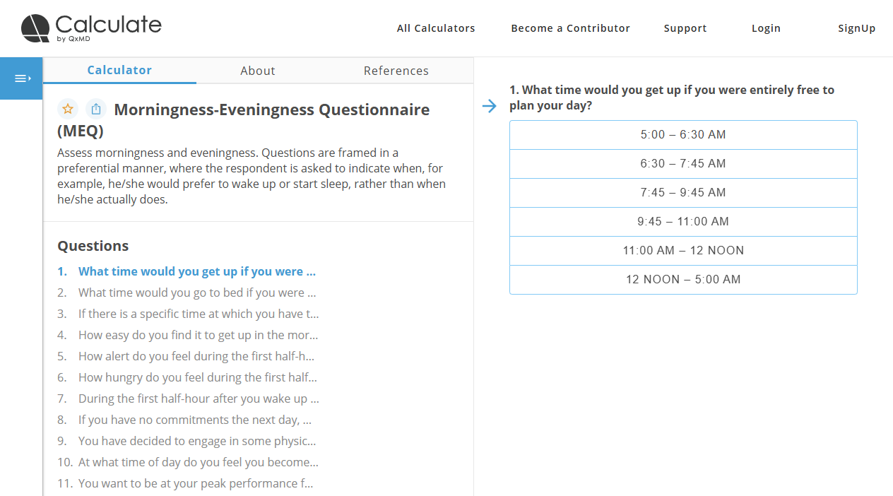Open the Support page
893x496 pixels.
[685, 28]
